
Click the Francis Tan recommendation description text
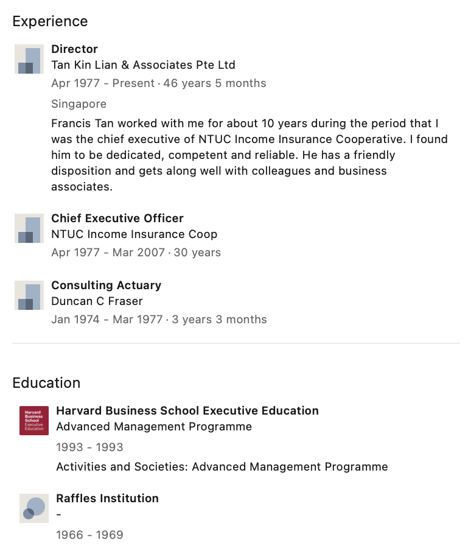click(250, 155)
